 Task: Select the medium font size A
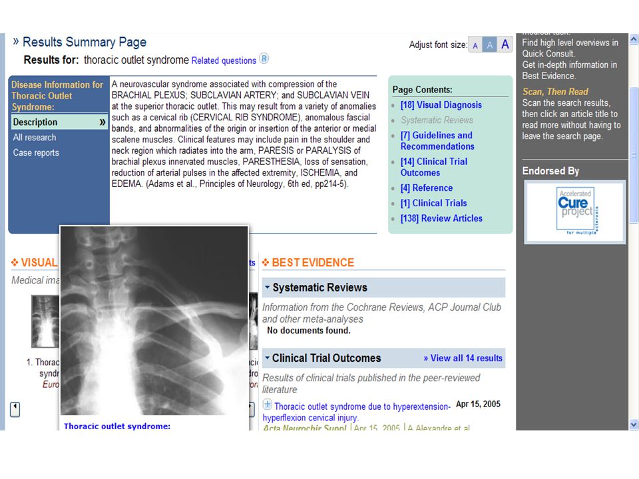(490, 45)
